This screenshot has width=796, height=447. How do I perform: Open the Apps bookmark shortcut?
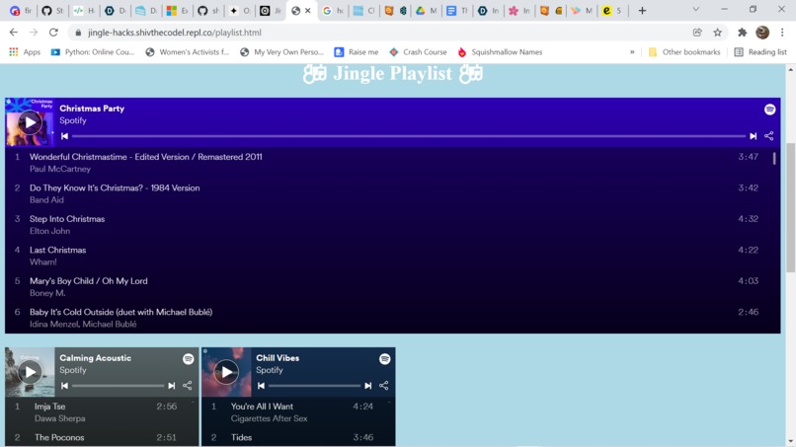pos(25,52)
